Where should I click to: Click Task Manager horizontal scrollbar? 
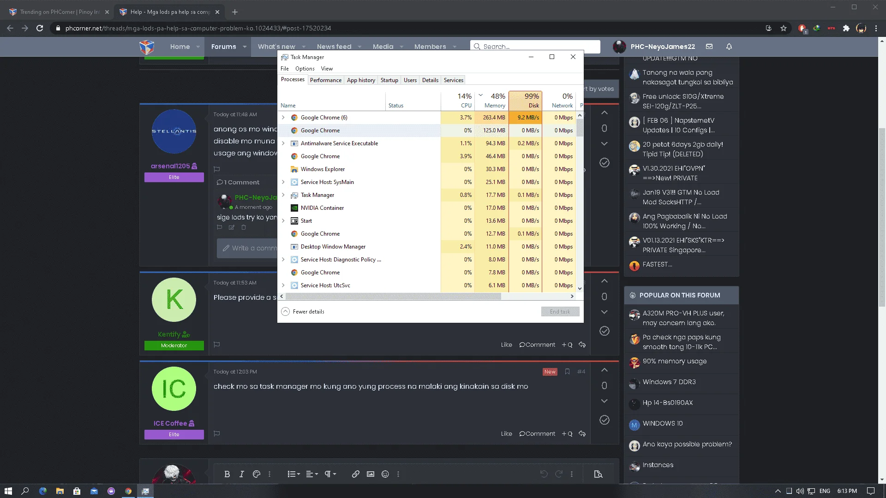(393, 296)
